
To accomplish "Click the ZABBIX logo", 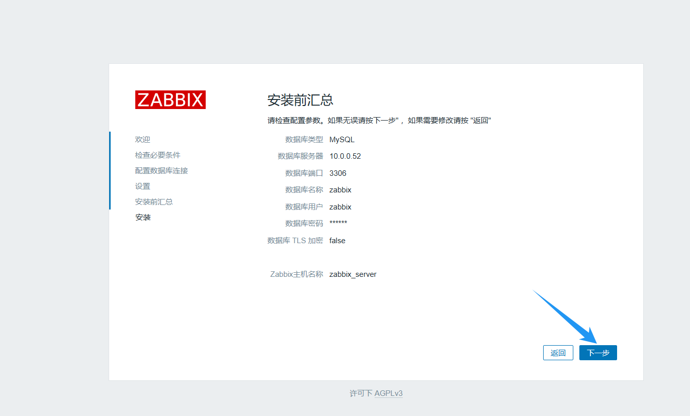I will click(170, 99).
